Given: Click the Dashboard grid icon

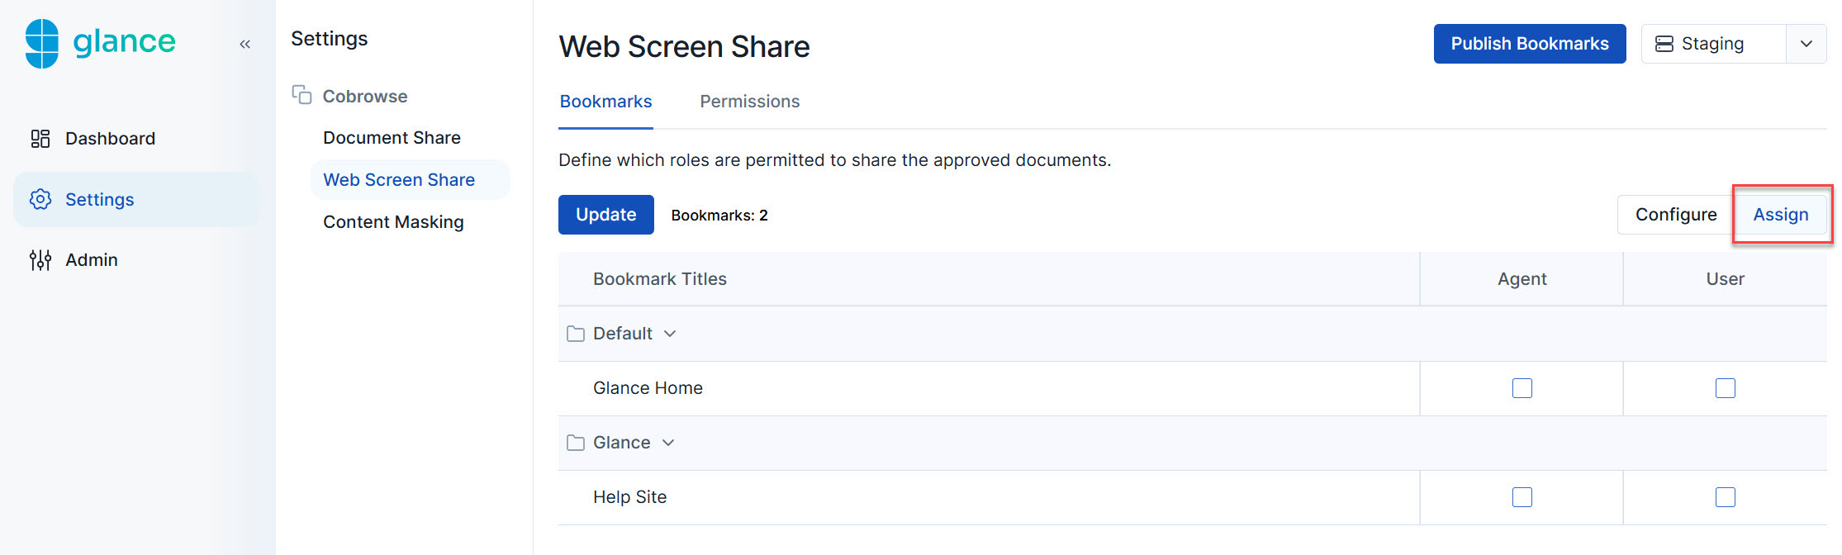Looking at the screenshot, I should [40, 139].
